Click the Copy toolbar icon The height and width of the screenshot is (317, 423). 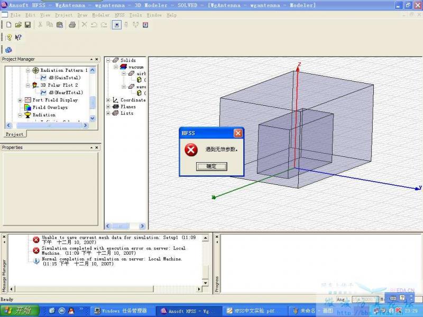click(x=50, y=25)
